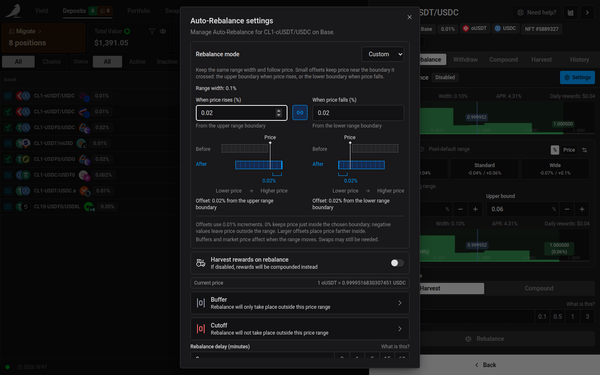600x375 pixels.
Task: Select the Wide range preset
Action: coord(555,169)
